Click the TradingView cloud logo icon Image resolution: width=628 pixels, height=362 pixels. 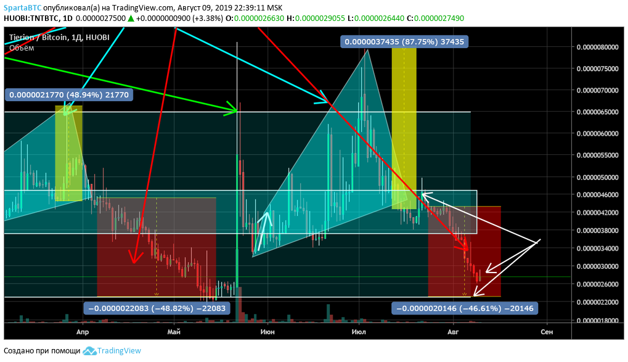tap(90, 351)
